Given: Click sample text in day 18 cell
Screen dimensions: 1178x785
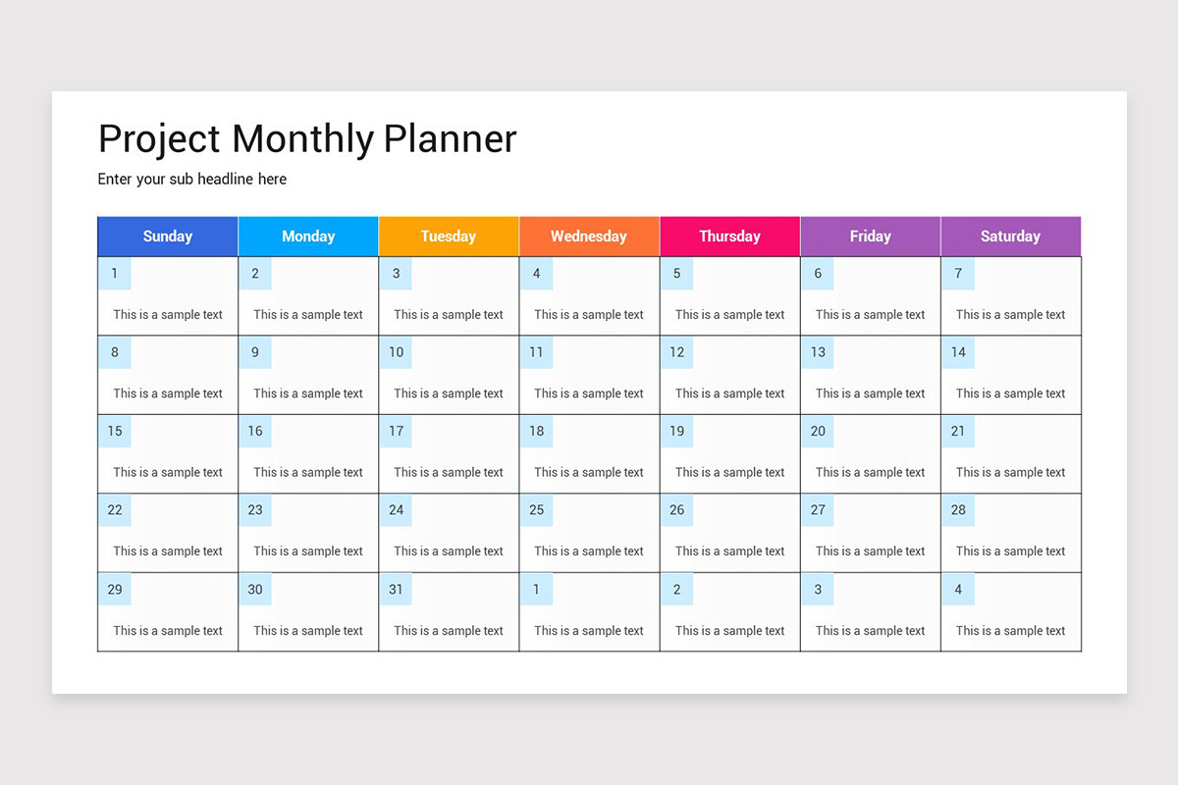Looking at the screenshot, I should [589, 472].
